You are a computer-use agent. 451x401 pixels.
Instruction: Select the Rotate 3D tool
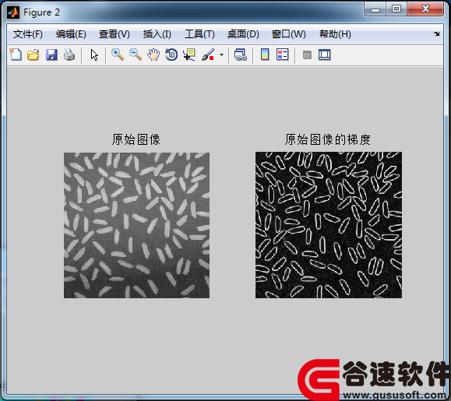click(171, 55)
